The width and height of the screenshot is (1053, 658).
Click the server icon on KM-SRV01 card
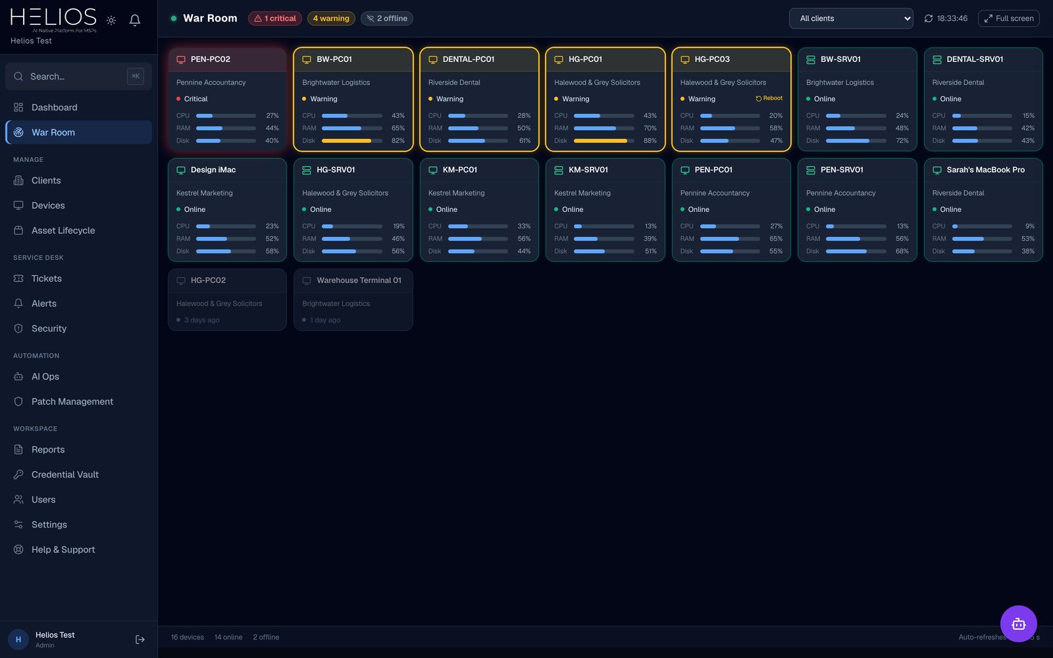click(x=559, y=170)
